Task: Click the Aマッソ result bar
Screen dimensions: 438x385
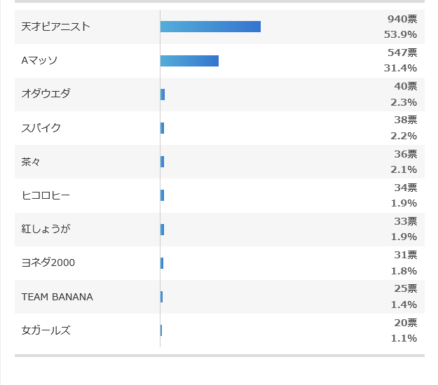Action: (x=189, y=61)
